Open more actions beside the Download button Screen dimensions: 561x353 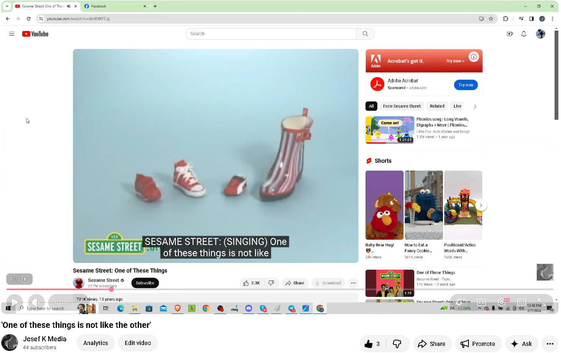[353, 283]
